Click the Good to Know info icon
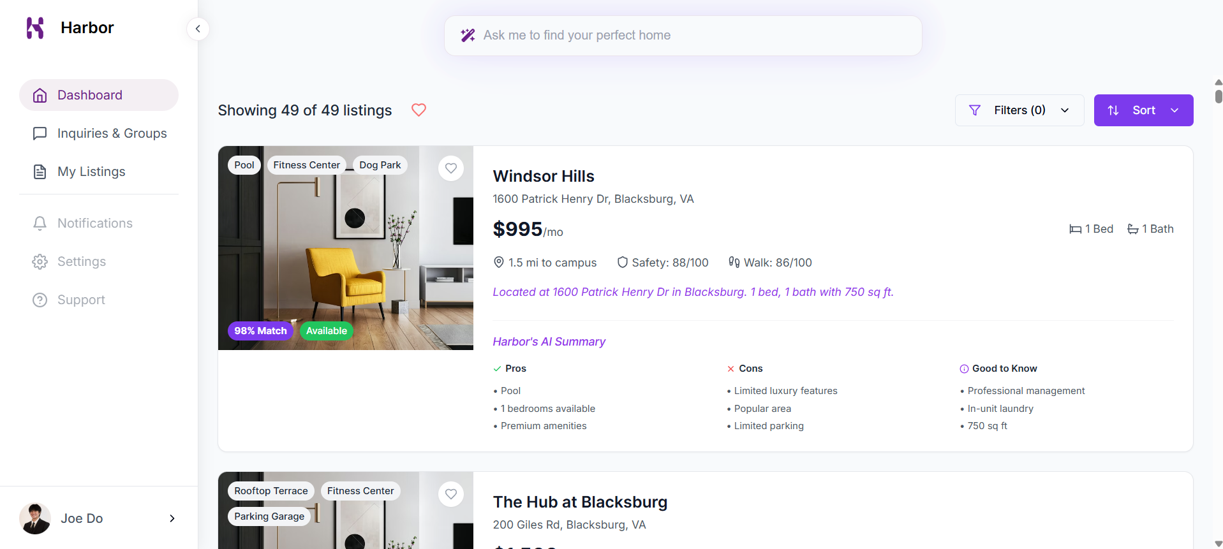This screenshot has width=1223, height=549. coord(964,369)
